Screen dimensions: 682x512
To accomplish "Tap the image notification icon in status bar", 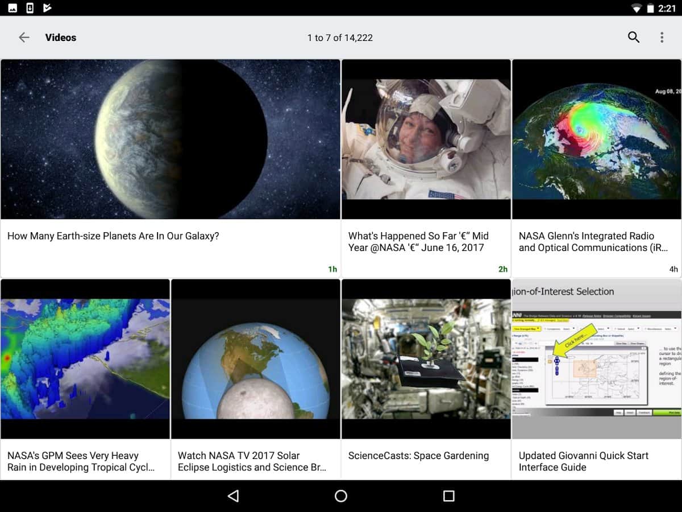I will point(13,8).
